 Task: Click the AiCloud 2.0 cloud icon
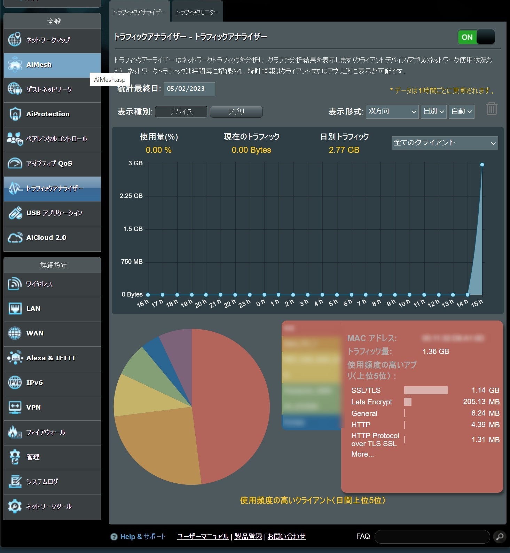15,238
